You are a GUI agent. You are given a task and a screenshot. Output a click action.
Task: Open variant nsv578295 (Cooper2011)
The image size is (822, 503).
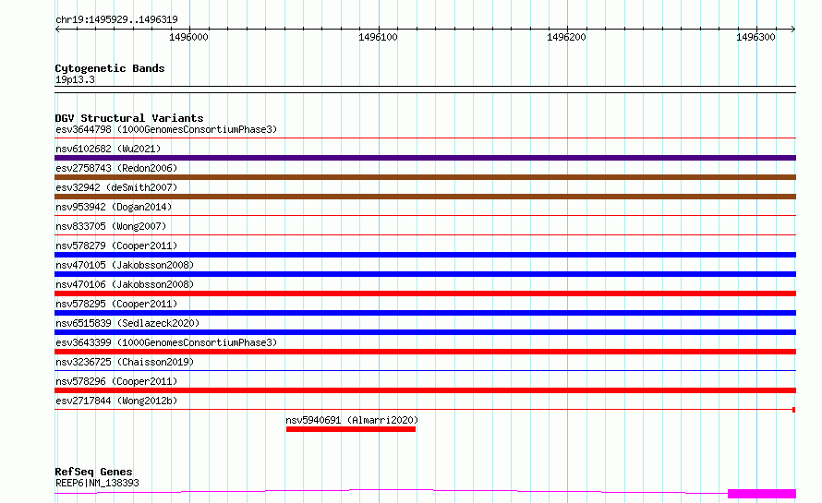click(x=116, y=304)
